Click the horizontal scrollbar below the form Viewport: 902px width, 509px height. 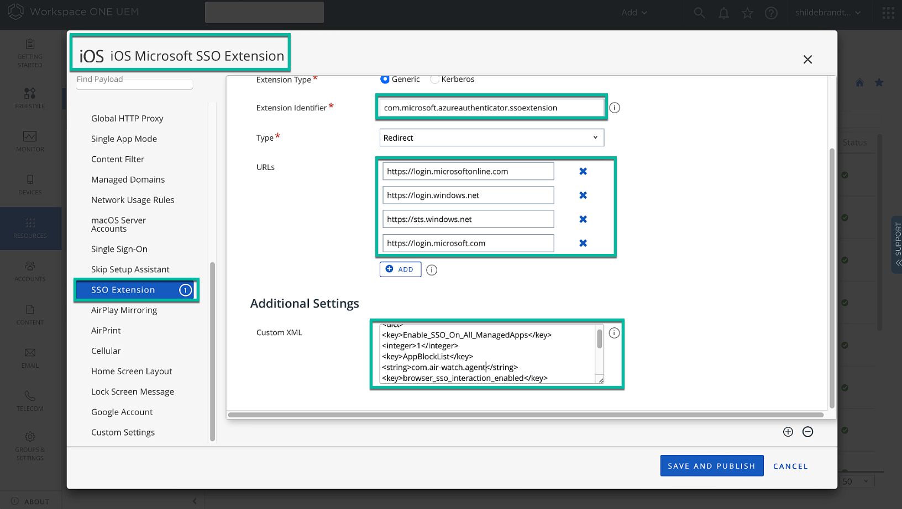pos(525,415)
